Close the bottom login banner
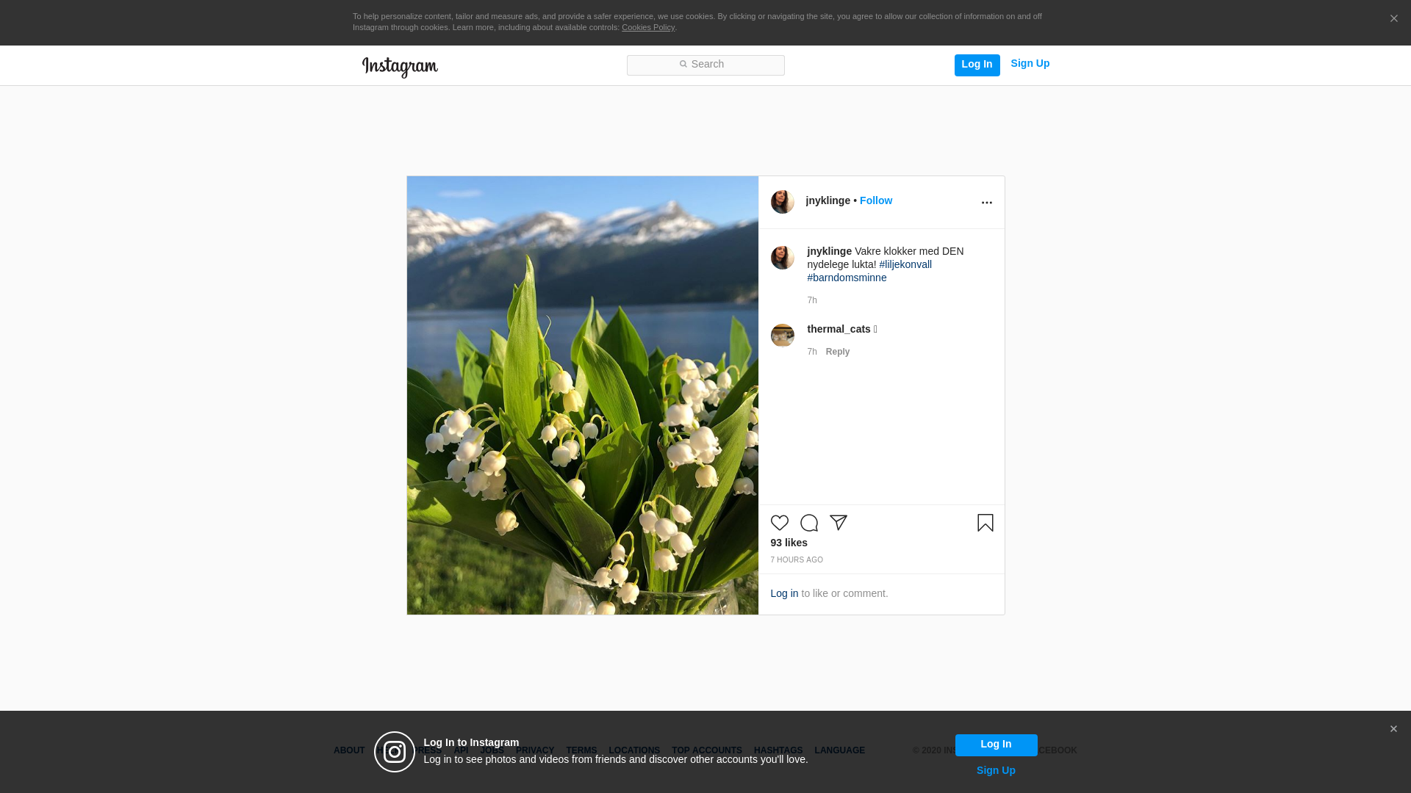1411x793 pixels. point(1393,729)
